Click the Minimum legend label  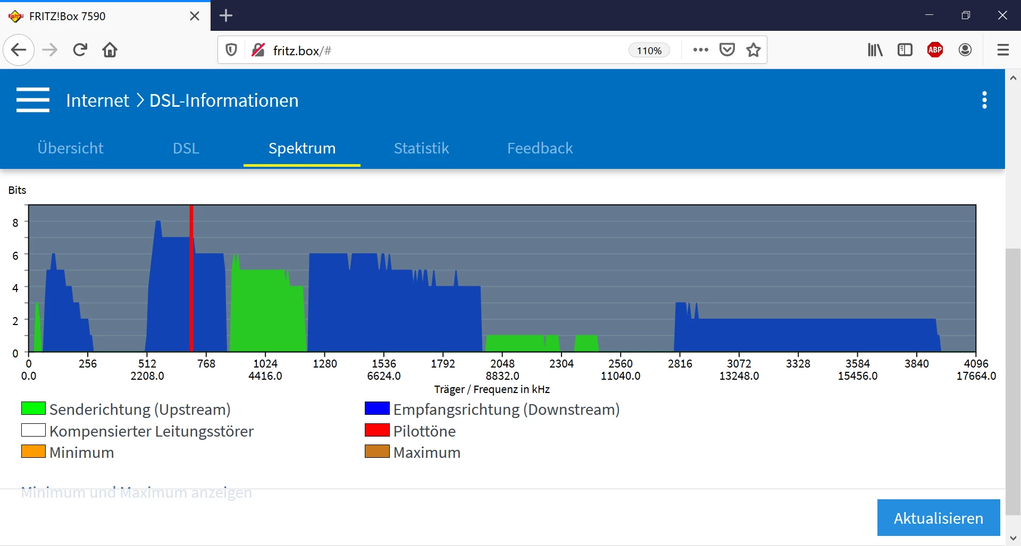coord(82,453)
